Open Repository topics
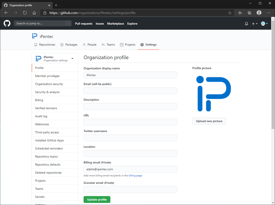 click(55, 156)
